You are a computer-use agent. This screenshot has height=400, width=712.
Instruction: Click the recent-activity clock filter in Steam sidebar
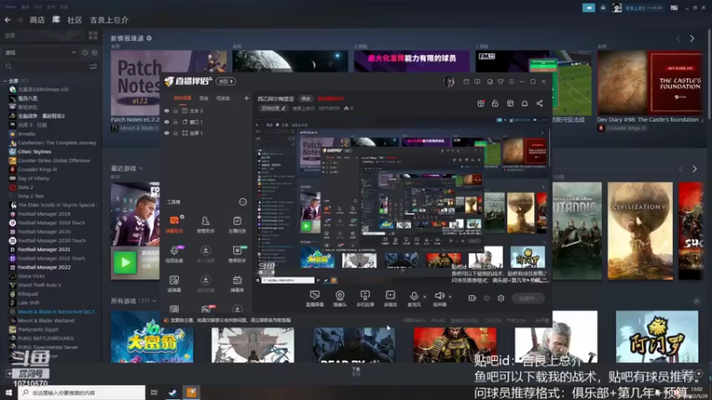[x=85, y=52]
